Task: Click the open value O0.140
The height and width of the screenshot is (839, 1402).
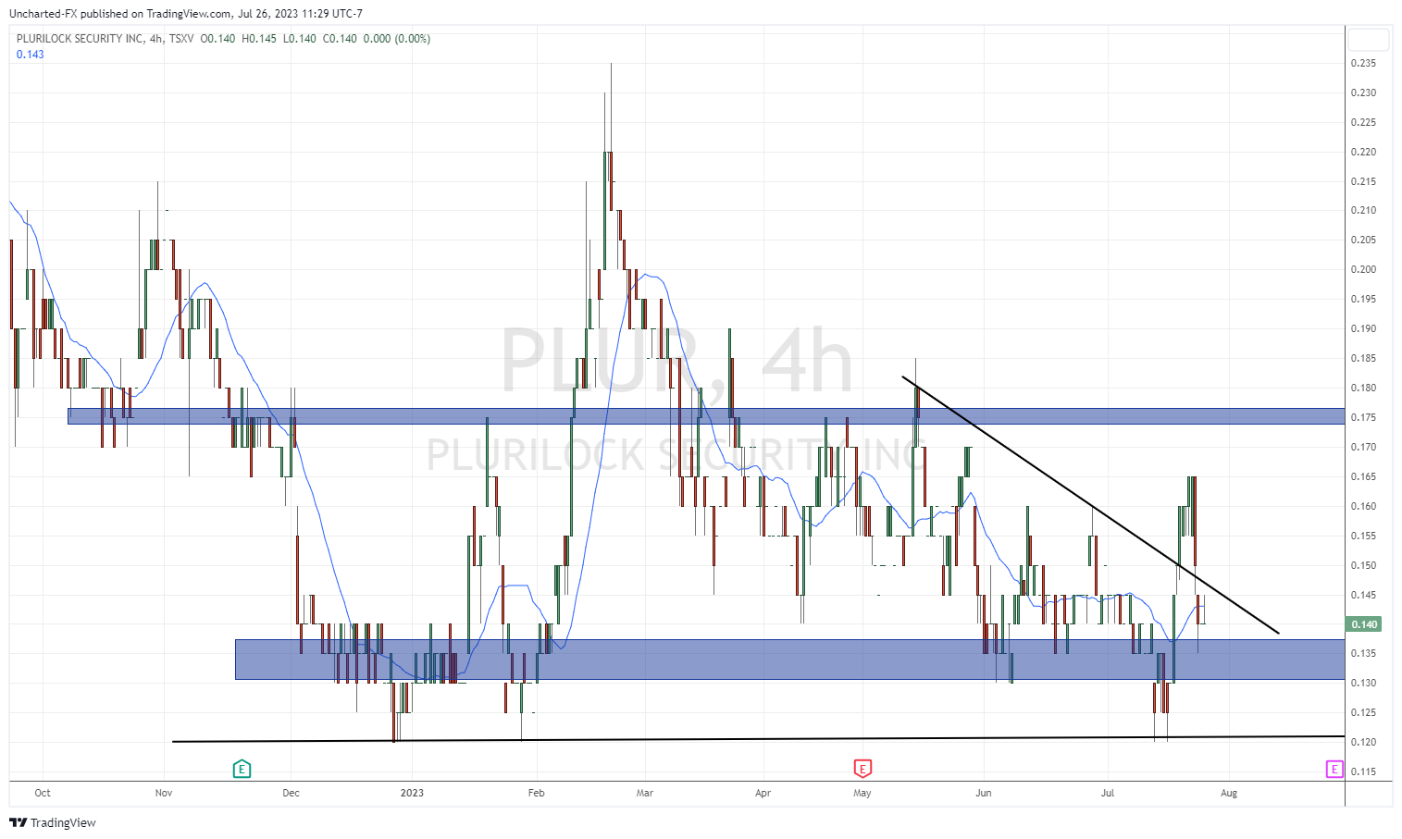Action: [x=218, y=39]
